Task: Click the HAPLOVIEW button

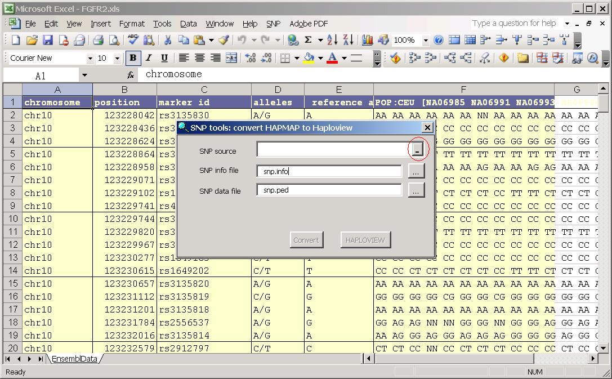Action: [x=365, y=240]
